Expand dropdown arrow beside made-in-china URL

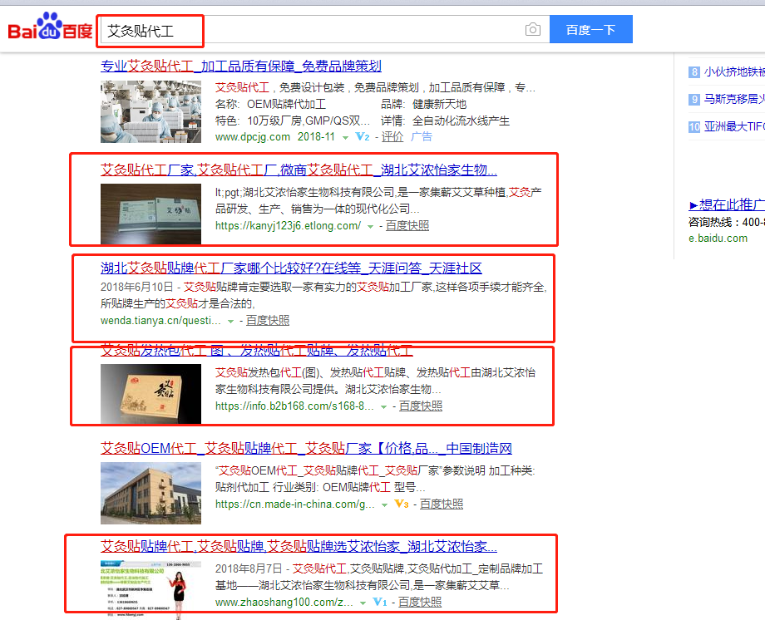(x=384, y=505)
